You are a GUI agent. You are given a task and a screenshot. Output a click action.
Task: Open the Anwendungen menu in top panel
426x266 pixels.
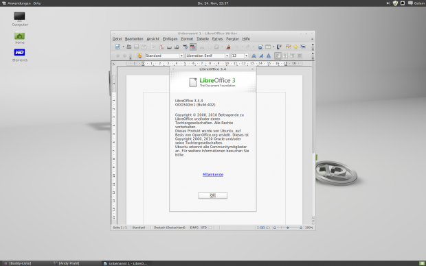pos(19,3)
